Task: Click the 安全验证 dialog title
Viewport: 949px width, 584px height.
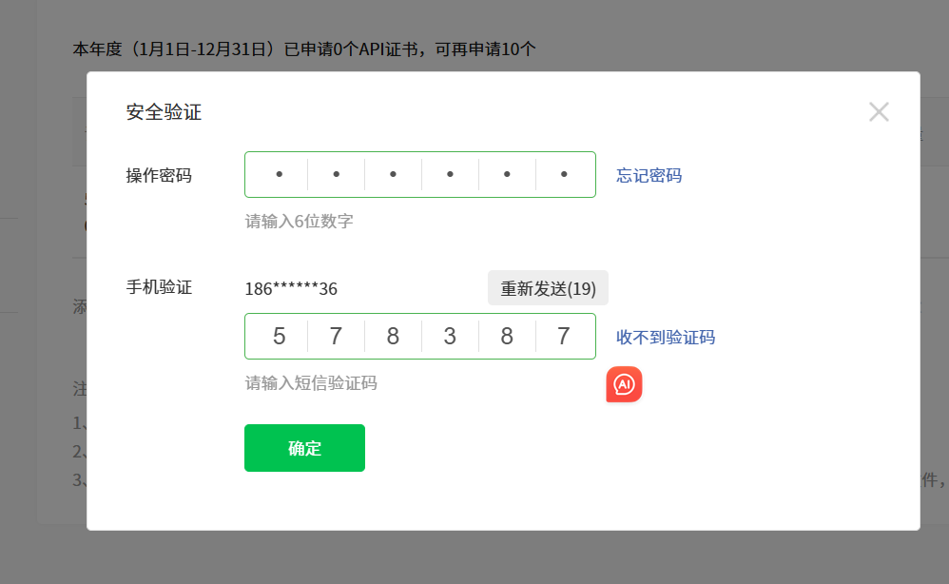Action: [x=164, y=112]
